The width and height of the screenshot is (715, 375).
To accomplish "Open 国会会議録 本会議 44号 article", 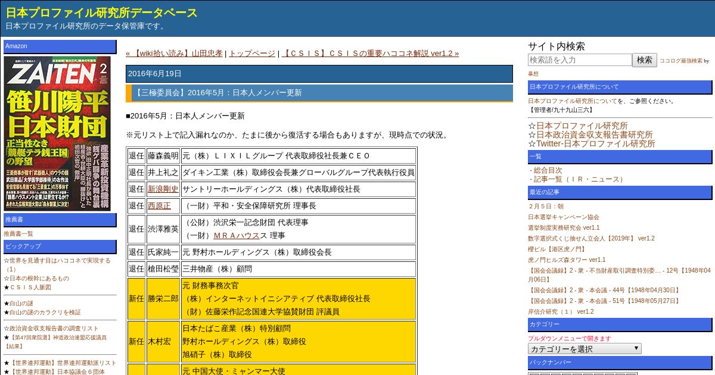I will pos(604,290).
